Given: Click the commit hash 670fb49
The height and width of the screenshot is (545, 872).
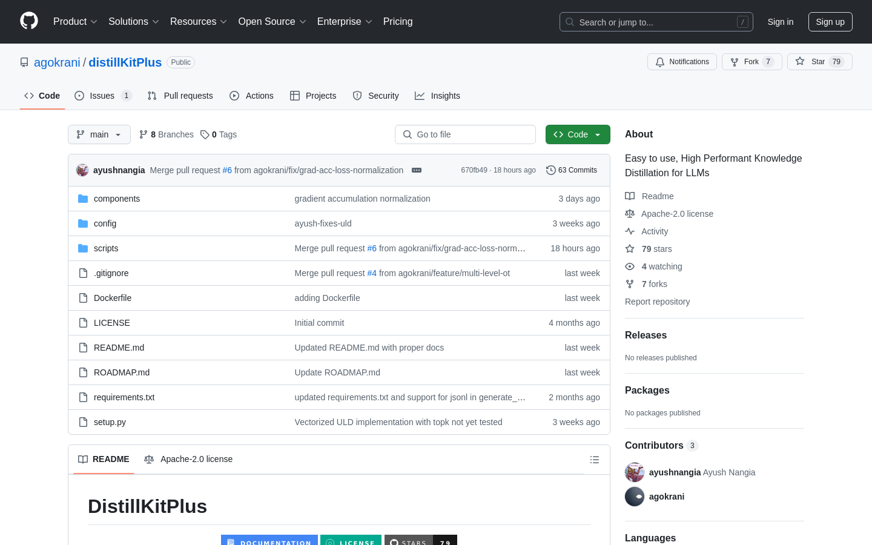Looking at the screenshot, I should tap(474, 170).
